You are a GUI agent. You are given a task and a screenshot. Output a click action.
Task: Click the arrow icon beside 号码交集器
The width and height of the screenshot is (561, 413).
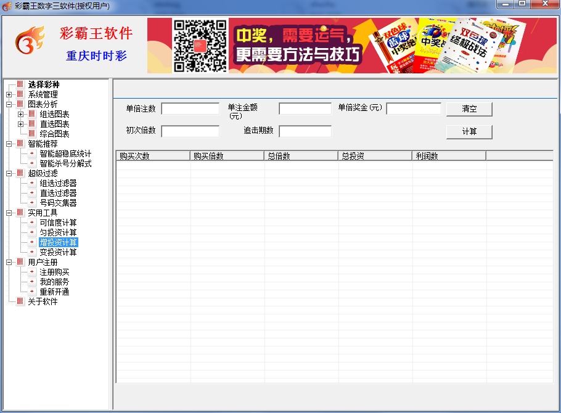(31, 203)
